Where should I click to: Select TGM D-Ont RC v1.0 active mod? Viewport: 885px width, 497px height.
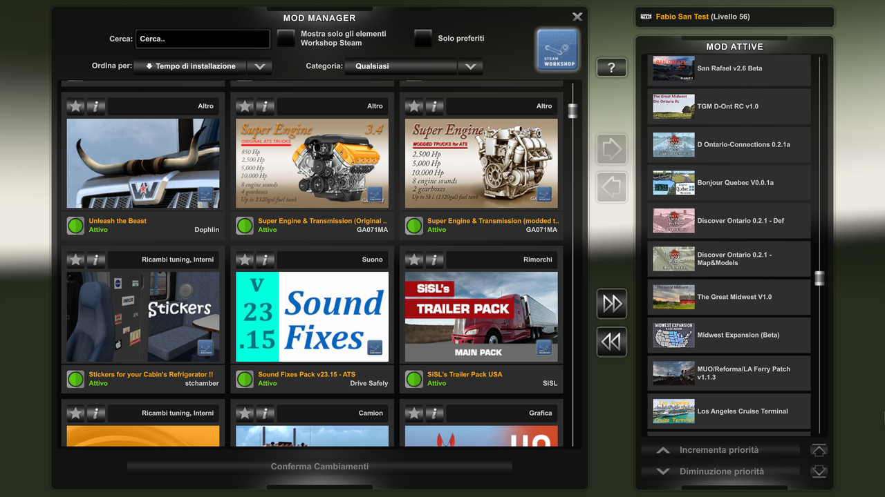point(729,106)
